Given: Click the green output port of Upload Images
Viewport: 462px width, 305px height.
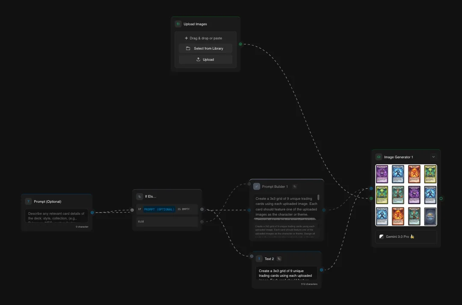Looking at the screenshot, I should (x=240, y=44).
